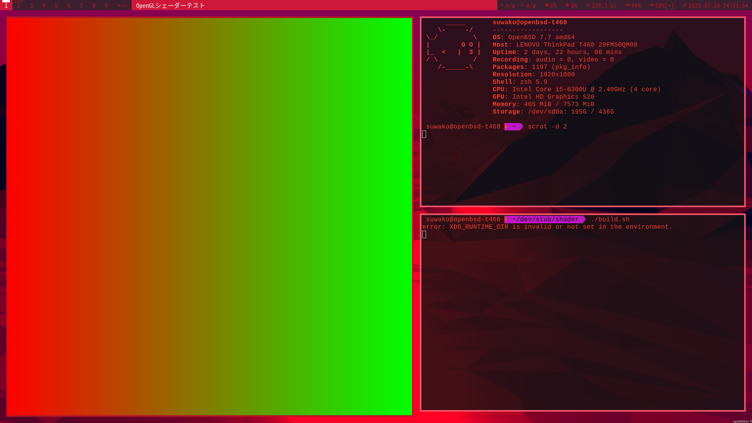Switch to workspace tag 1
Image resolution: width=752 pixels, height=423 pixels.
pos(6,5)
